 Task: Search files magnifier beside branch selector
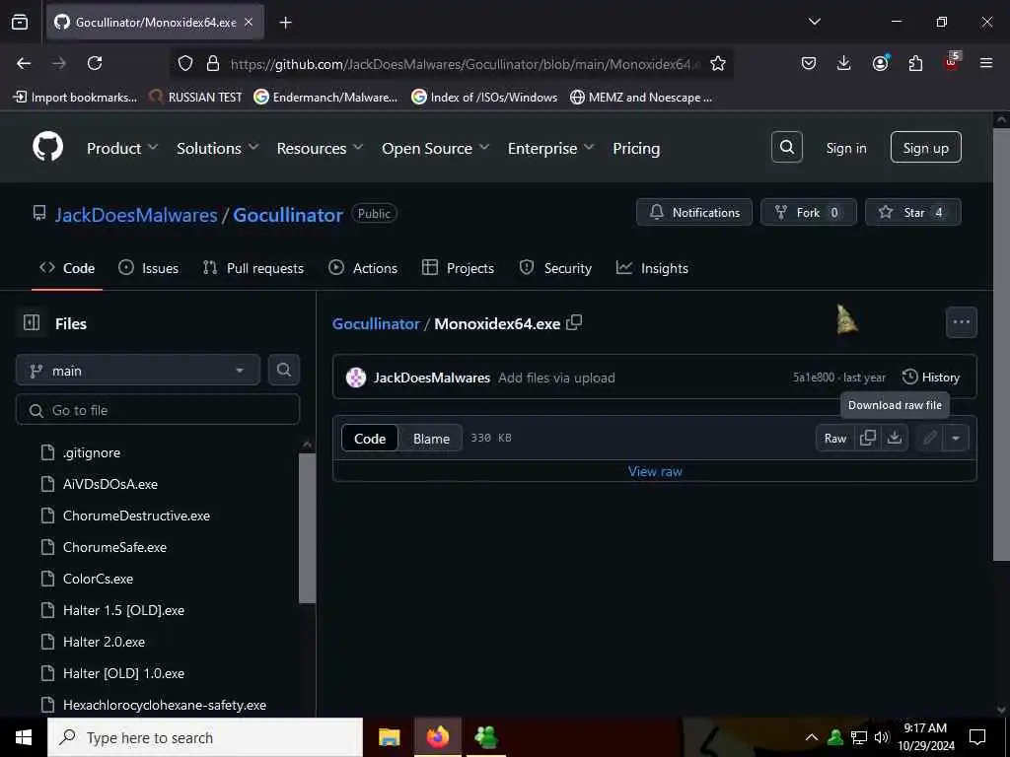[283, 371]
